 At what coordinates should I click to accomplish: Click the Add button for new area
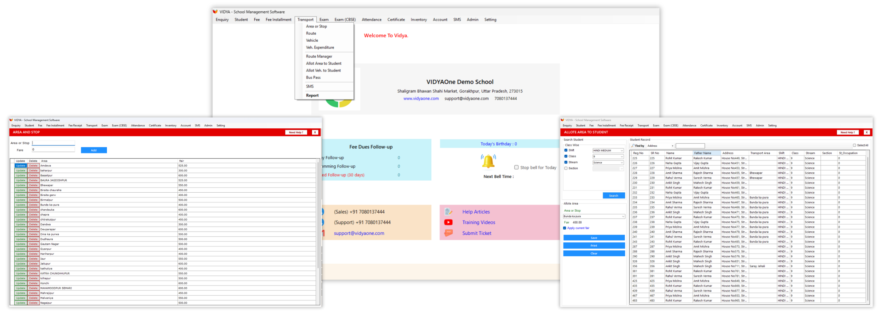[94, 150]
